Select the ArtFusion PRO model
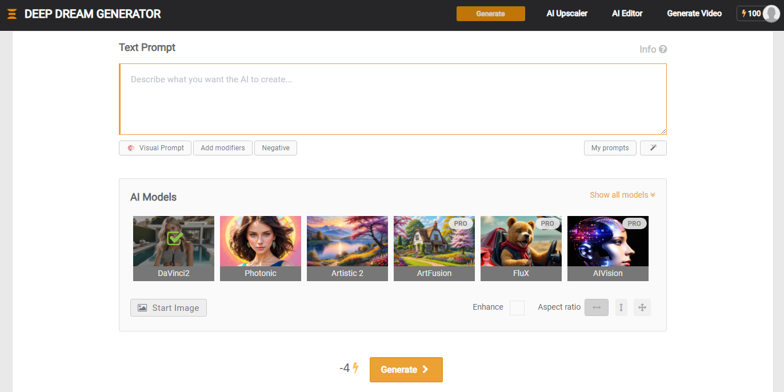Screen dimensions: 784x392 pyautogui.click(x=434, y=249)
